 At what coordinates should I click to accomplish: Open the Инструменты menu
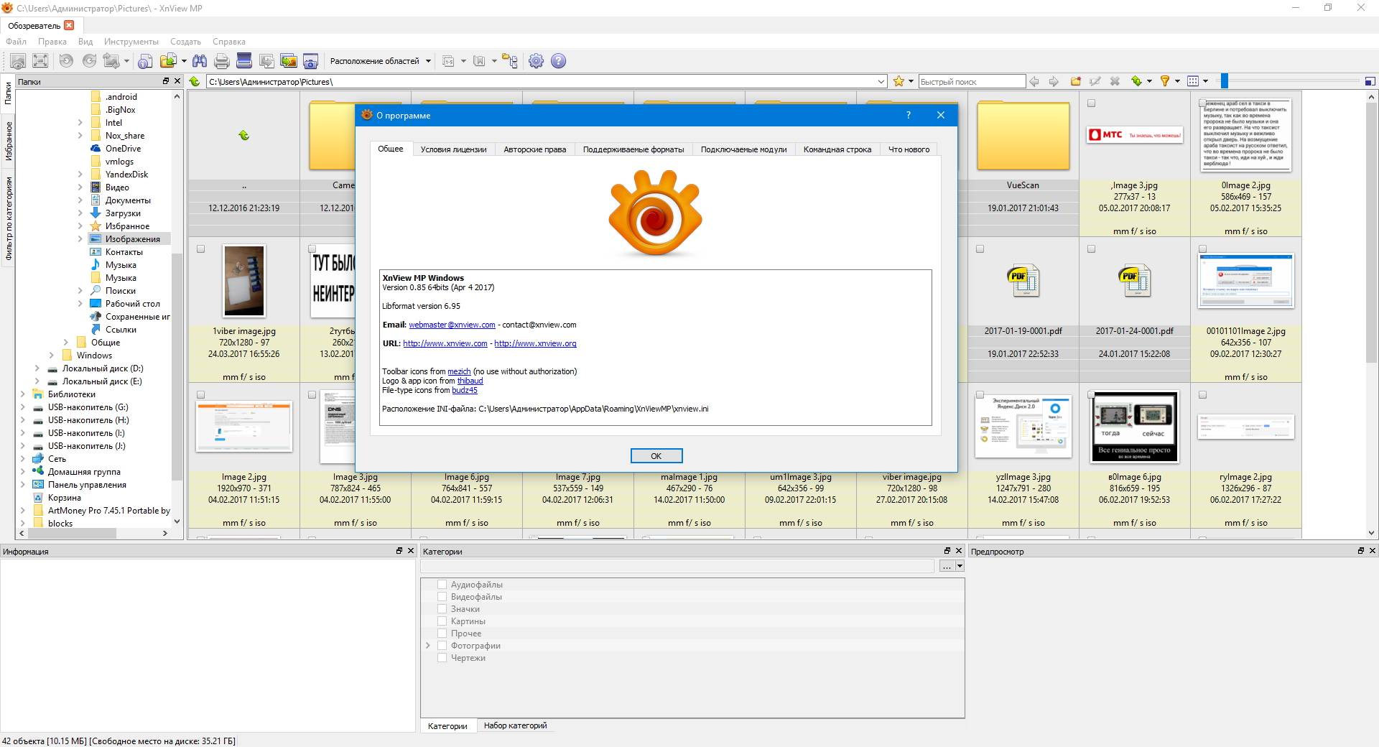[x=131, y=42]
